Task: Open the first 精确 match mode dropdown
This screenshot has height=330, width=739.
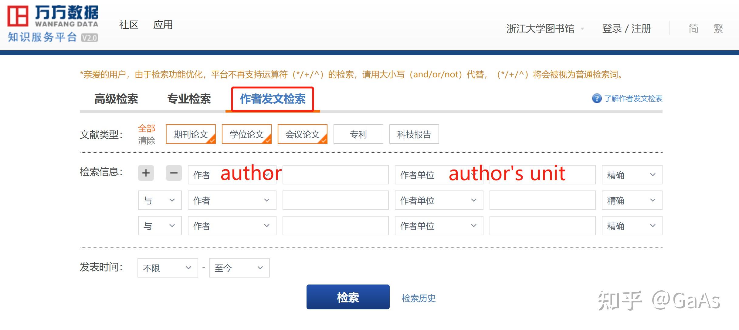Action: pyautogui.click(x=631, y=175)
